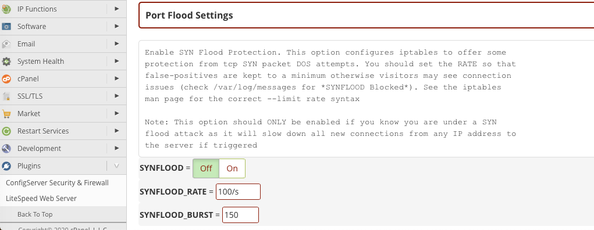Click the System Health gear icon

click(x=6, y=62)
